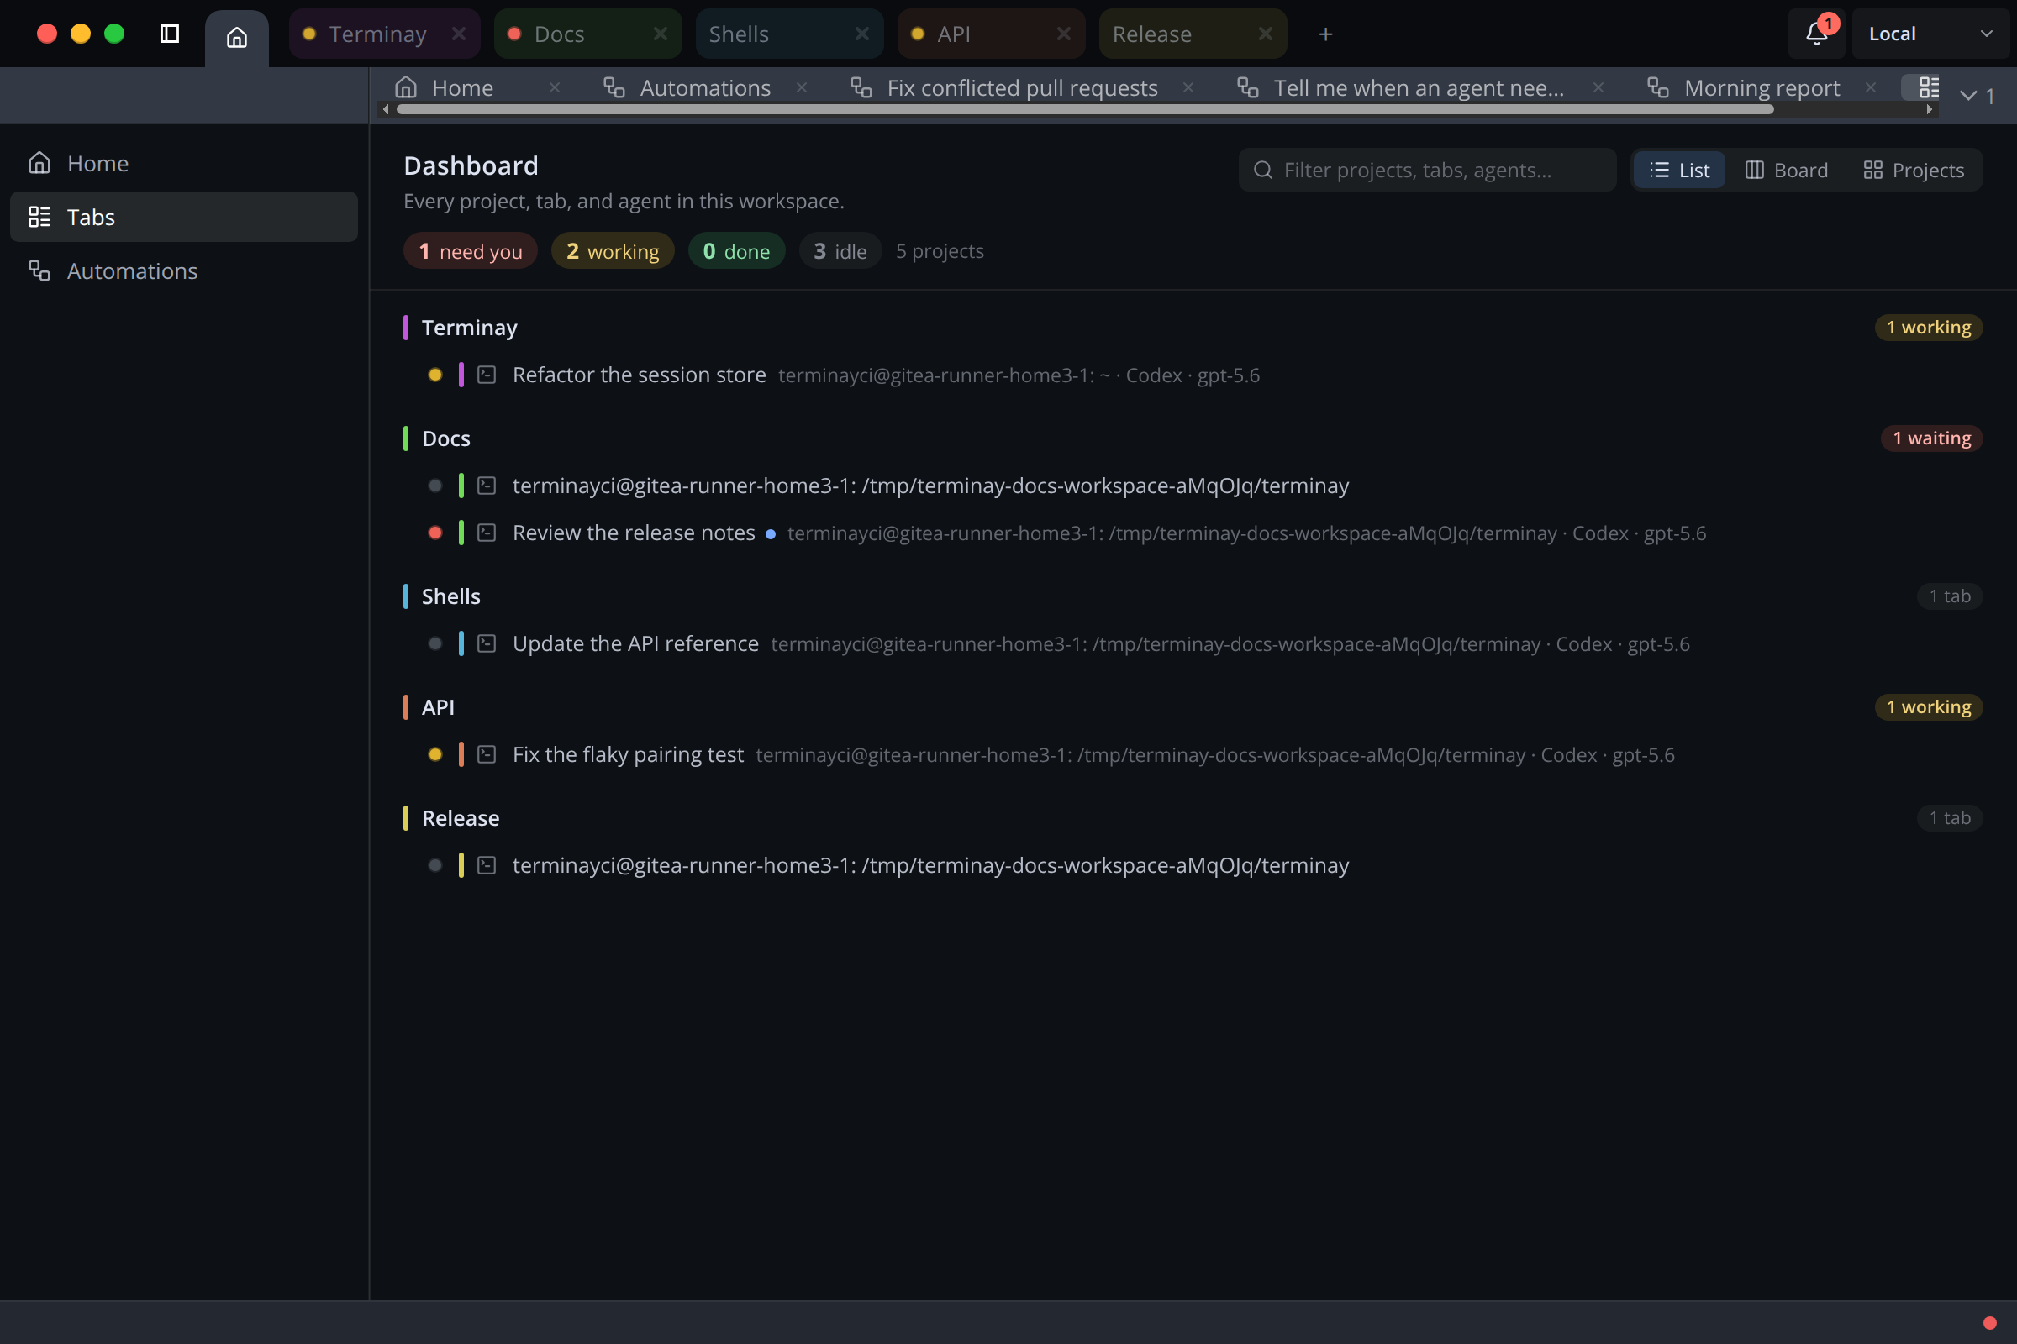Screen dimensions: 2017x1344
Task: Close the Fix conflicted pull requests tab
Action: [1188, 87]
